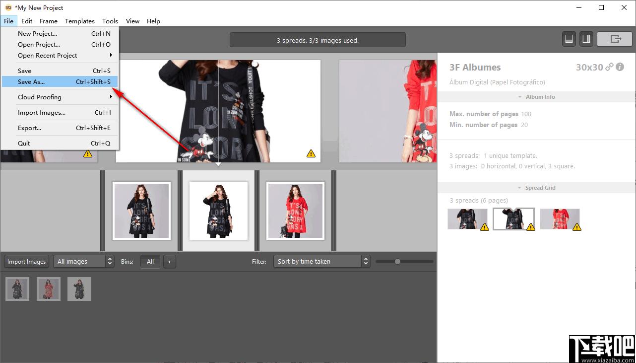Open the All images dropdown

[83, 262]
